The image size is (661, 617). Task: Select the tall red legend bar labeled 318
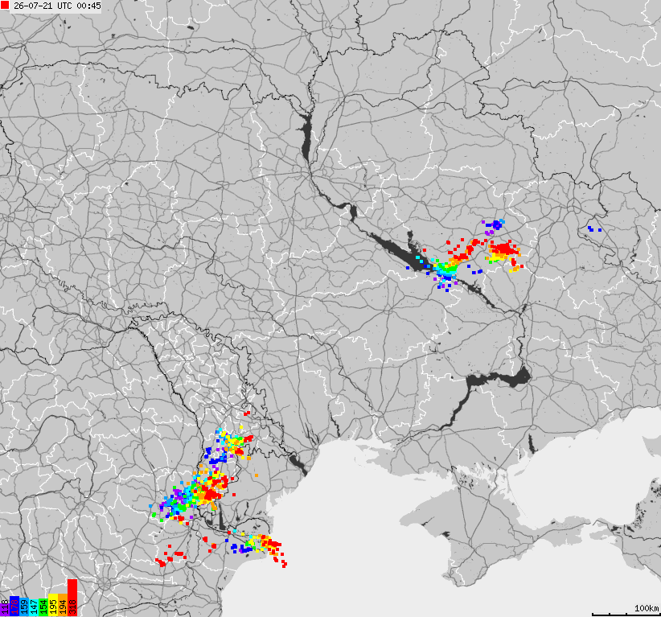[72, 598]
